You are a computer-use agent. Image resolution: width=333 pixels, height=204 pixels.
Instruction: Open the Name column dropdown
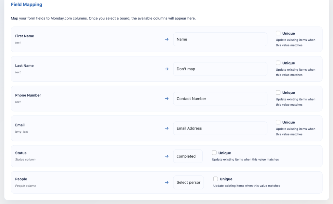click(220, 39)
